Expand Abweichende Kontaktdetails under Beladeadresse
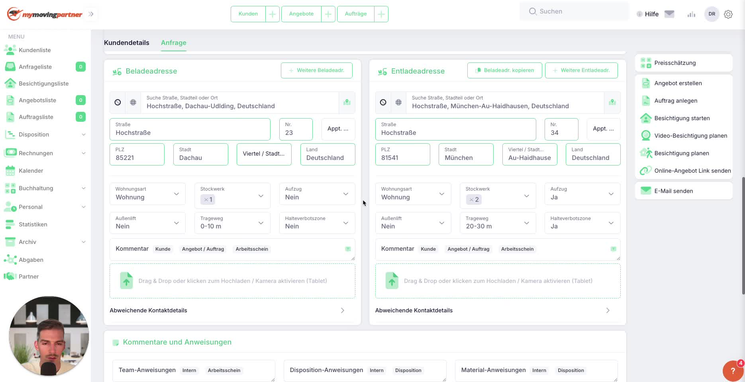The image size is (745, 382). coord(232,310)
